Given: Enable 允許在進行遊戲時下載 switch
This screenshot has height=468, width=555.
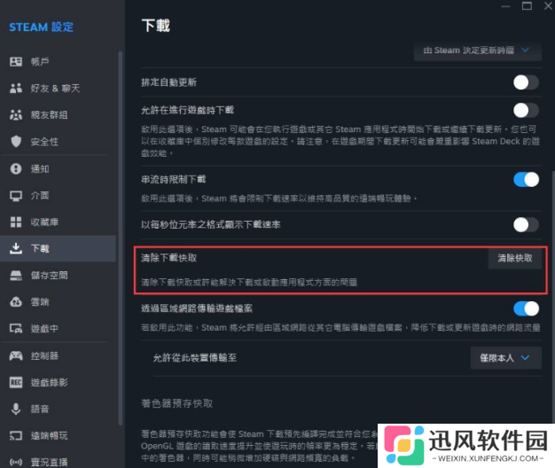Looking at the screenshot, I should pos(526,111).
